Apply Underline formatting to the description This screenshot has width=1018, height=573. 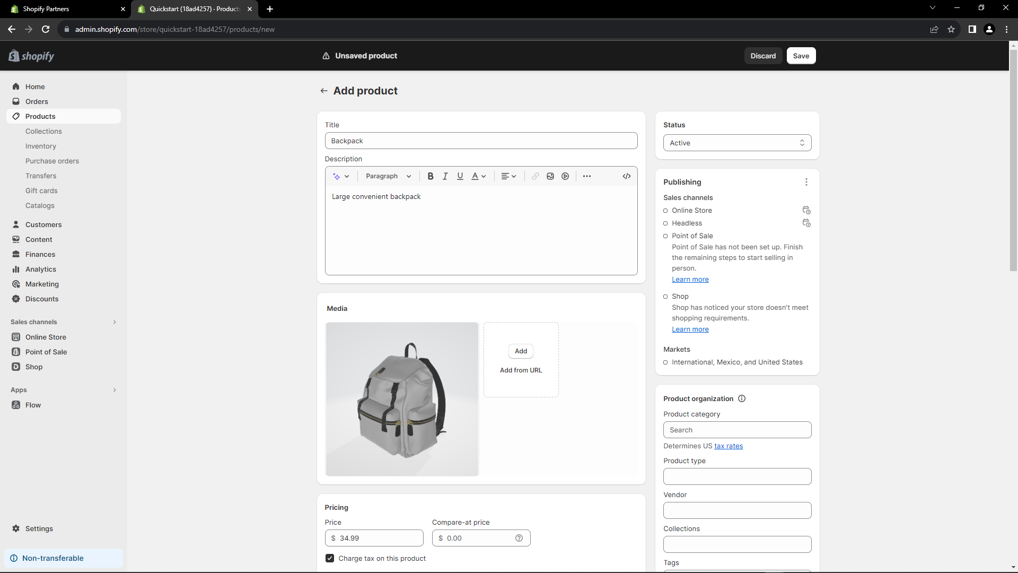[460, 176]
